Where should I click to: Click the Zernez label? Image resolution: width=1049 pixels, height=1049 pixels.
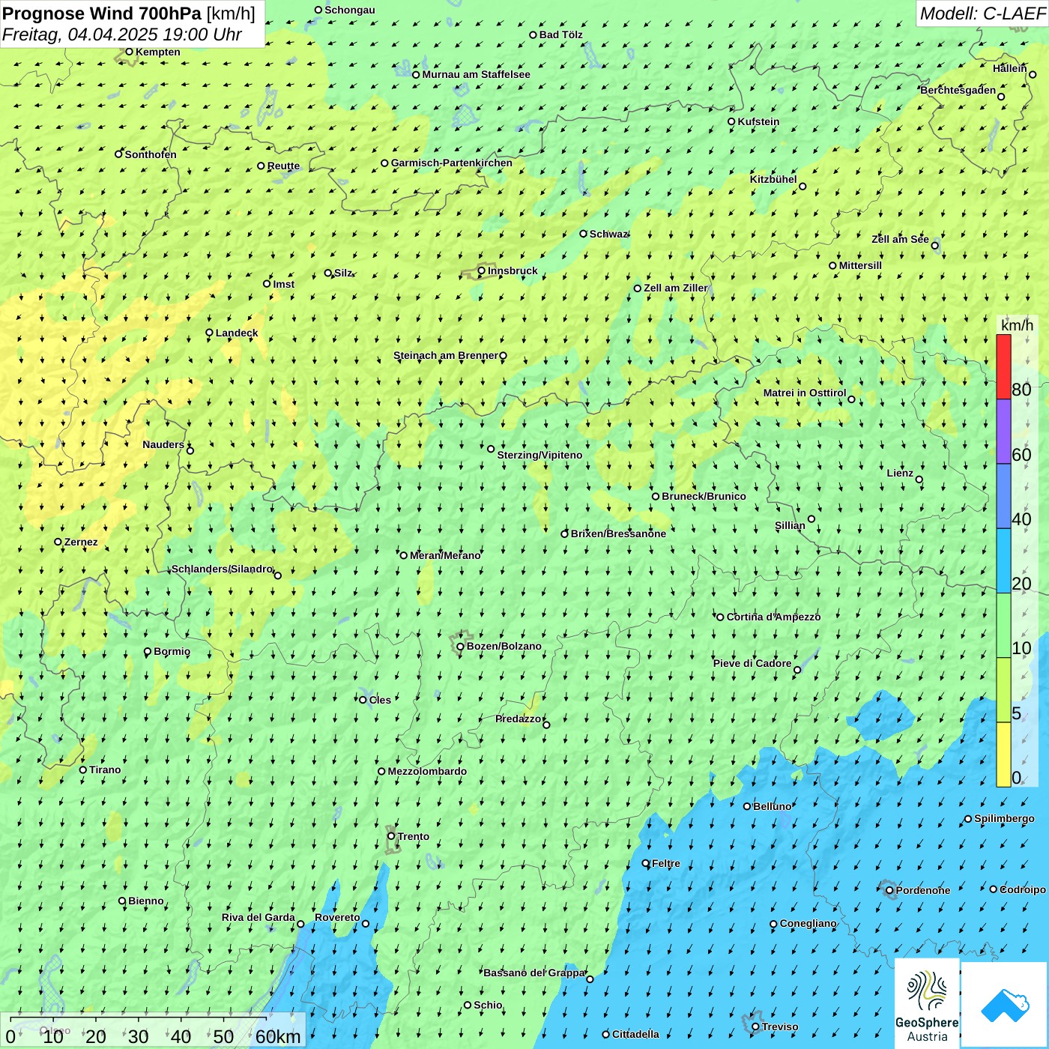tap(81, 542)
